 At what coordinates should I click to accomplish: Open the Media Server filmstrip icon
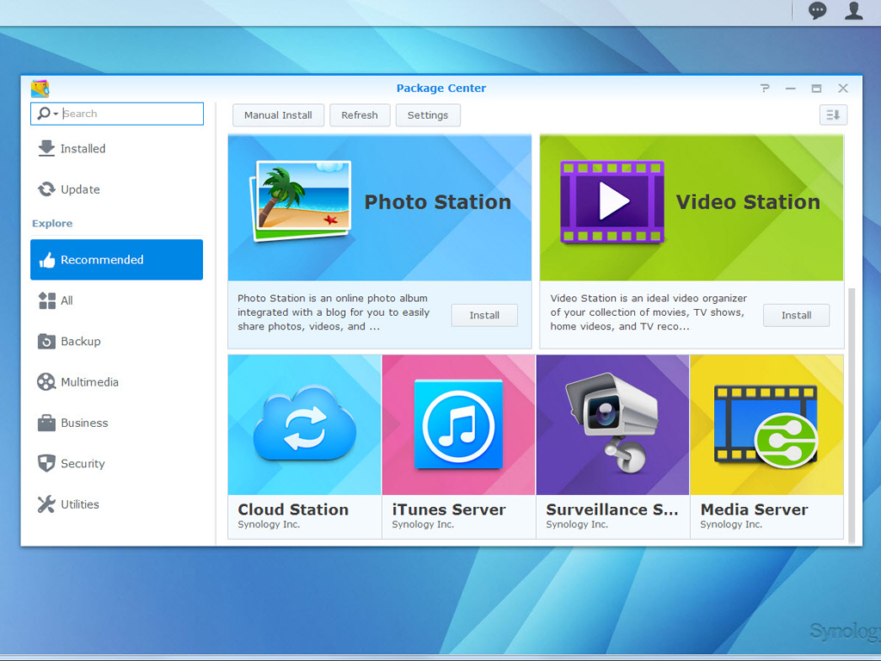[767, 425]
